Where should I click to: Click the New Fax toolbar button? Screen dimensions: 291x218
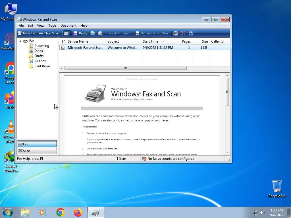(x=27, y=33)
